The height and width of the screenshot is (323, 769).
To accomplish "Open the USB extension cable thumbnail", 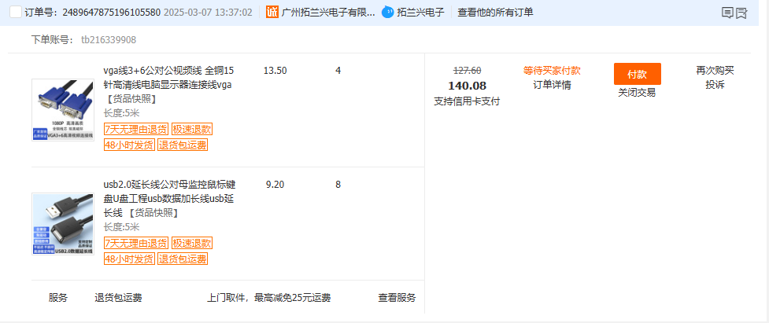I will pos(63,224).
